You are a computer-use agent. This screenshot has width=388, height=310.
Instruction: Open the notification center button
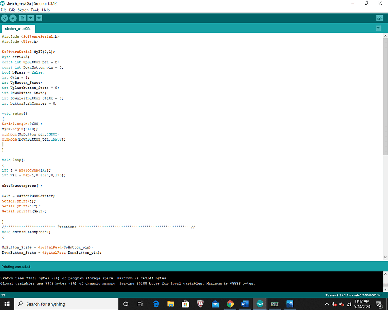point(378,304)
